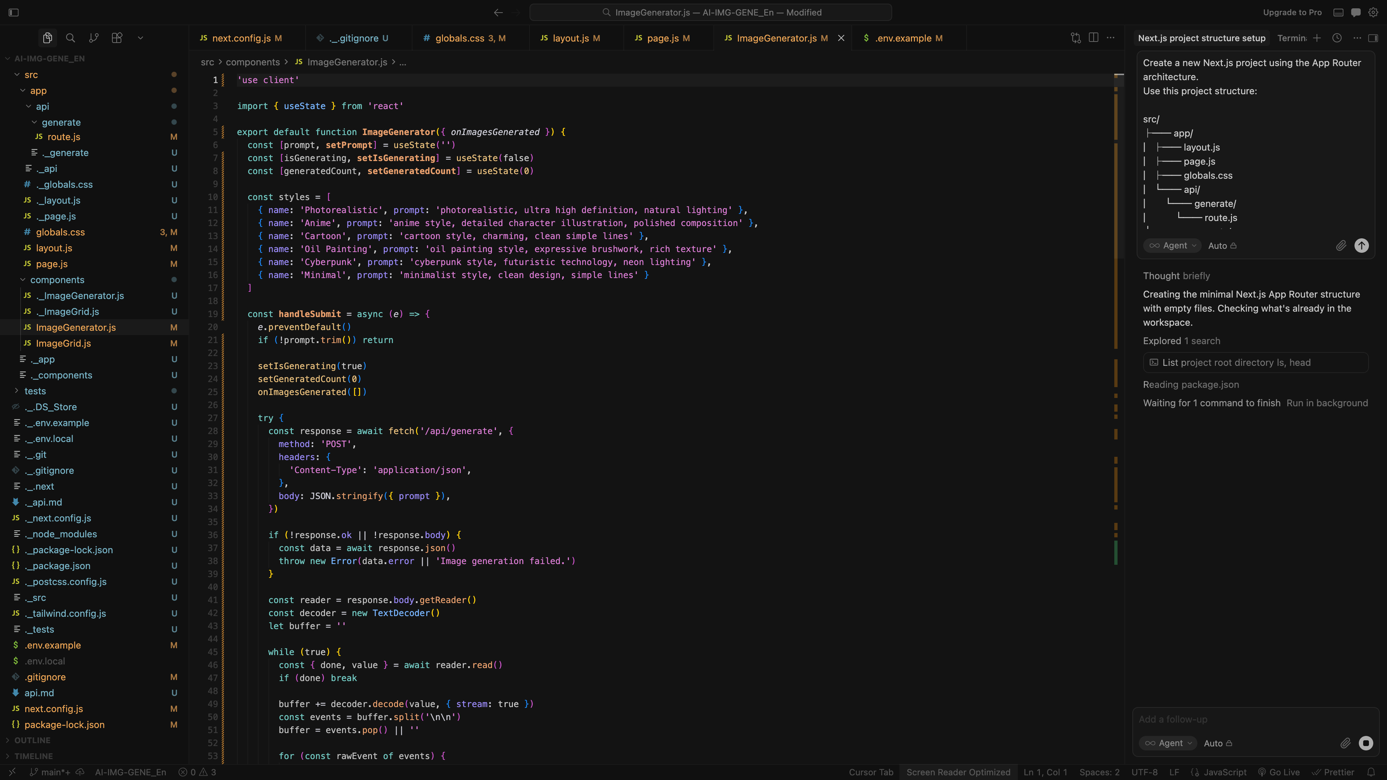Split the editor right

click(1094, 38)
